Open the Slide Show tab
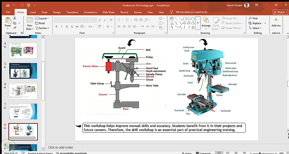This screenshot has height=154, width=289. tap(108, 12)
